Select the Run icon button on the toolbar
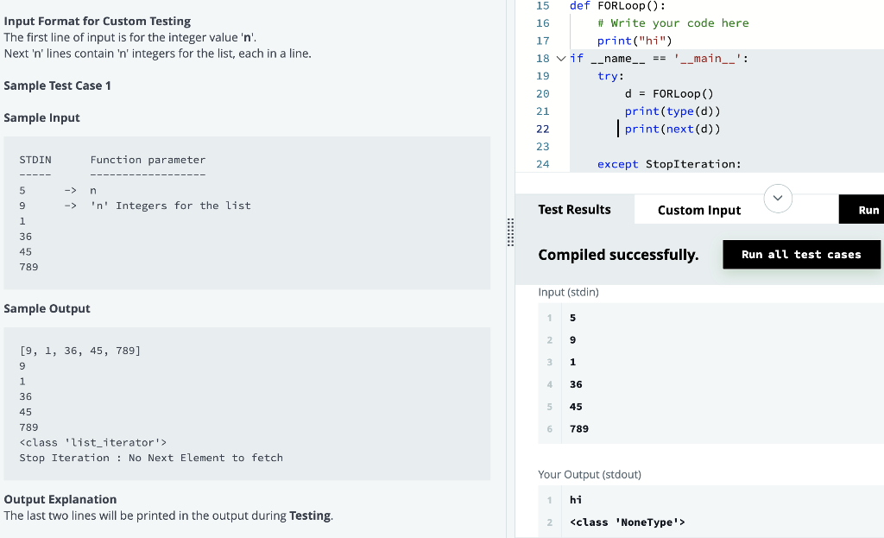 [x=870, y=209]
